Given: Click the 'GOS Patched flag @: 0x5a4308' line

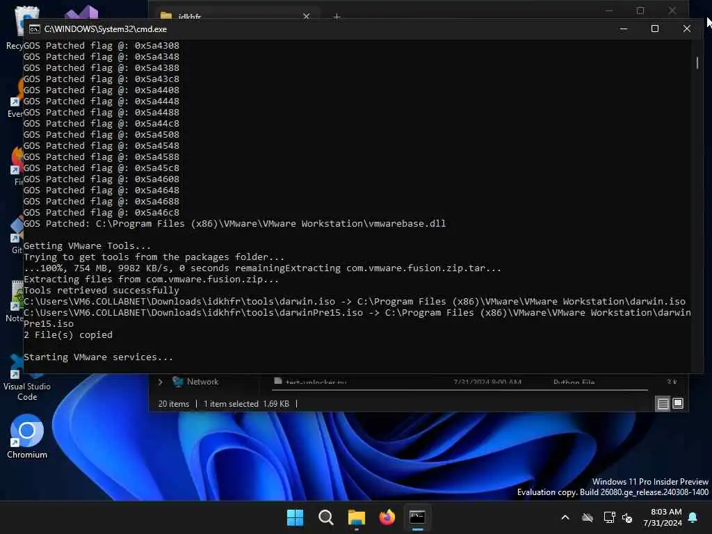Looking at the screenshot, I should coord(102,46).
